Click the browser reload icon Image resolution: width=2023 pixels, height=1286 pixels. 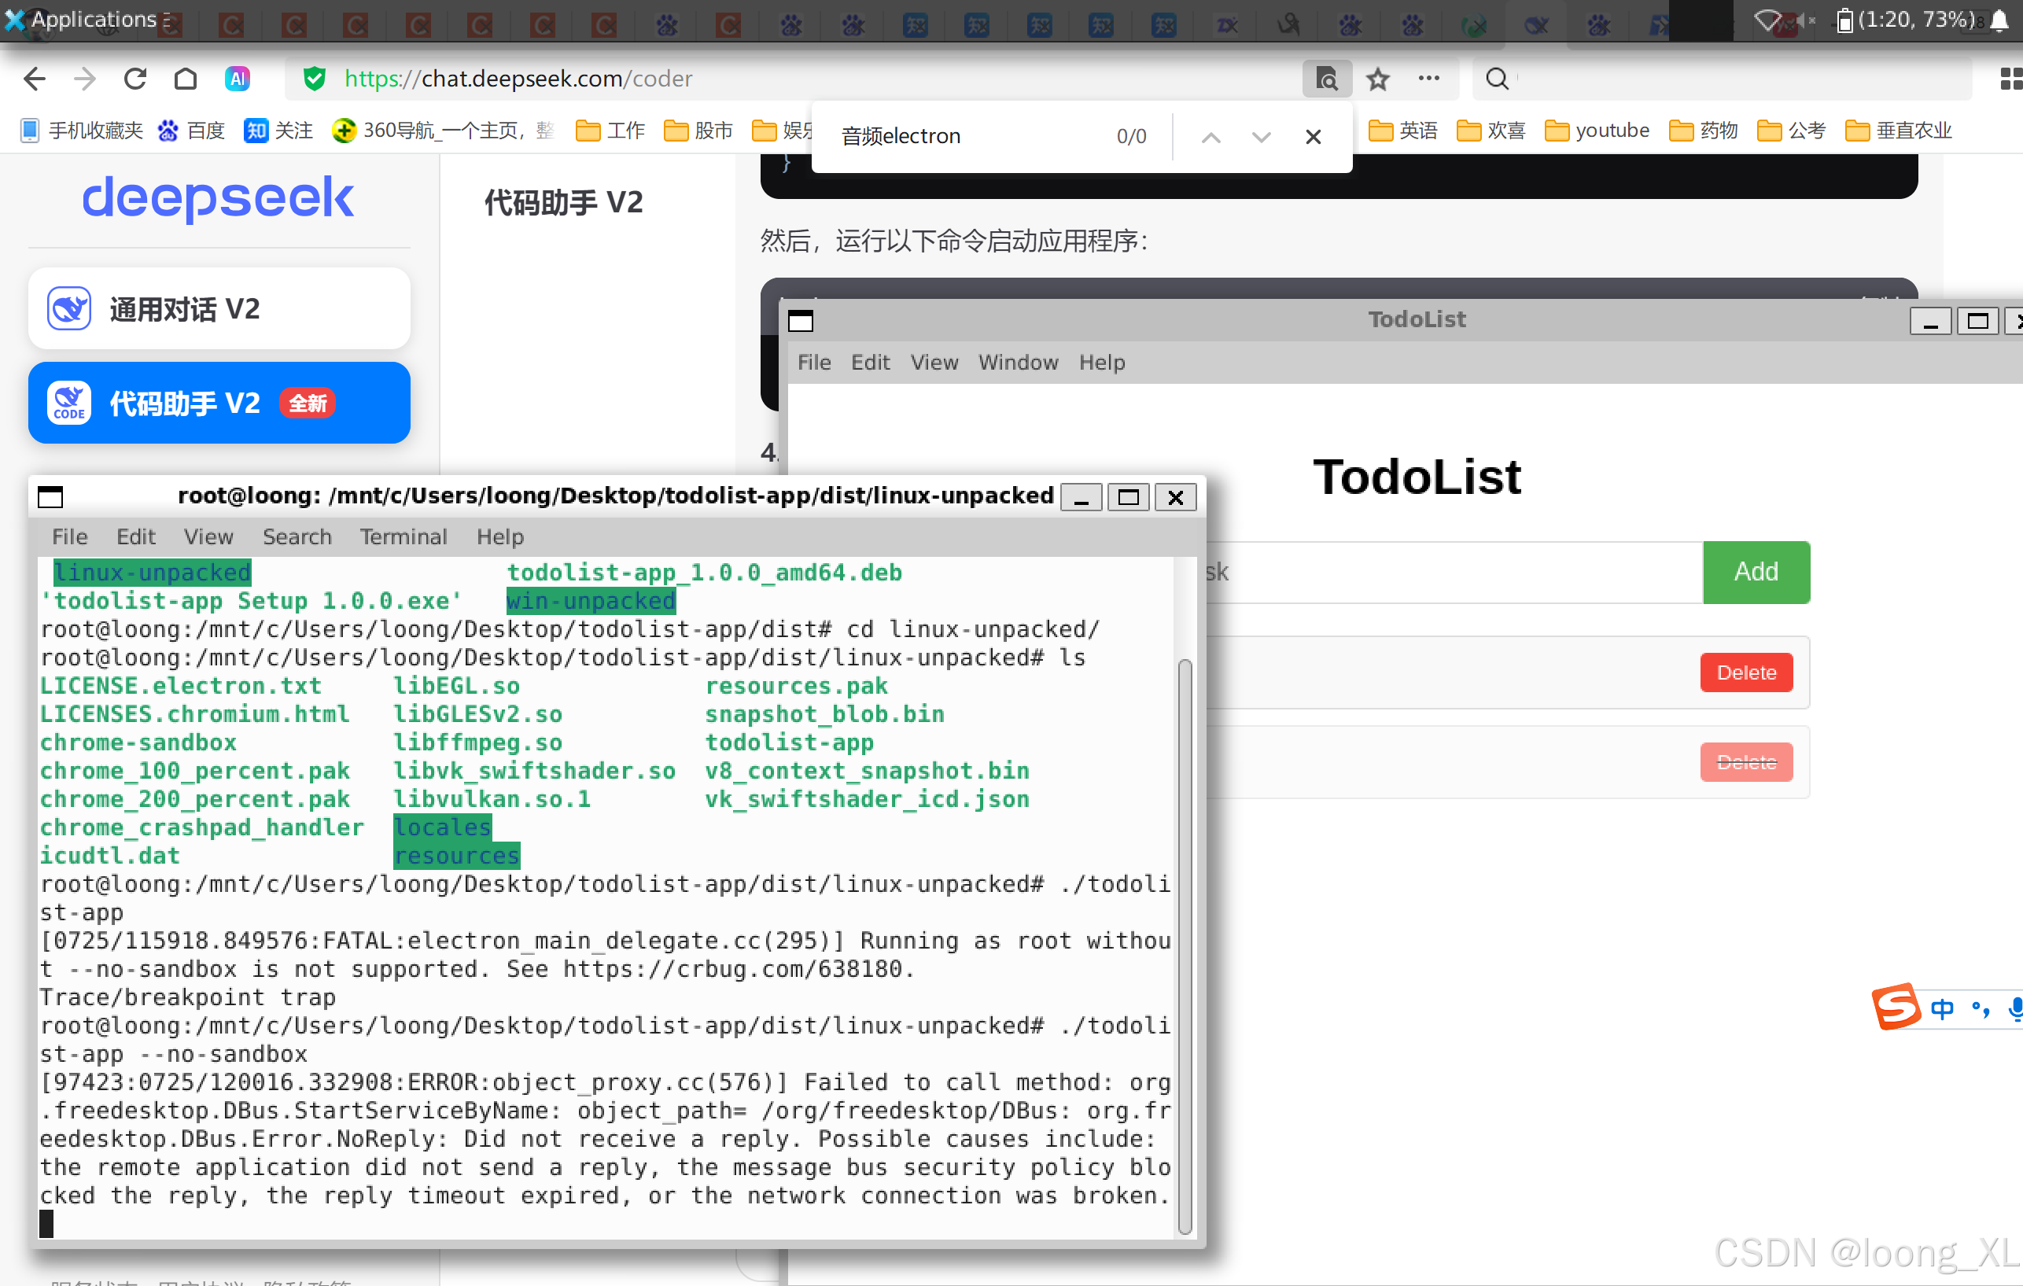(135, 79)
